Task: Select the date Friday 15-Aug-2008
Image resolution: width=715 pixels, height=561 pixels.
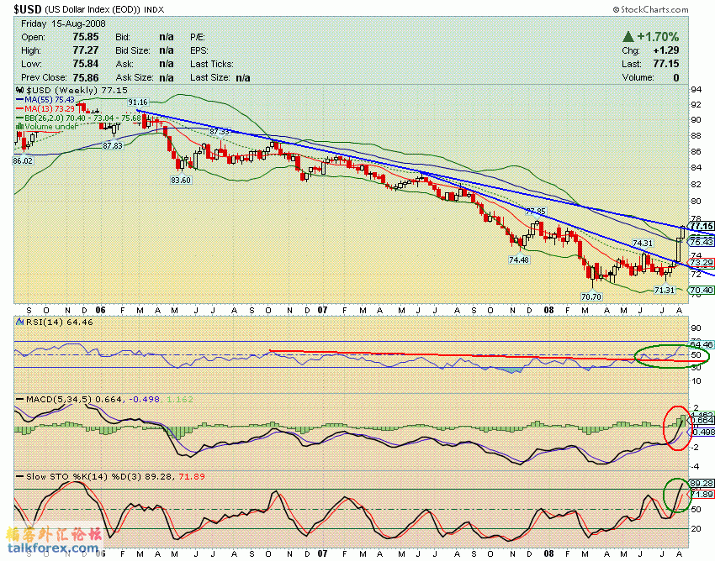Action: (63, 24)
